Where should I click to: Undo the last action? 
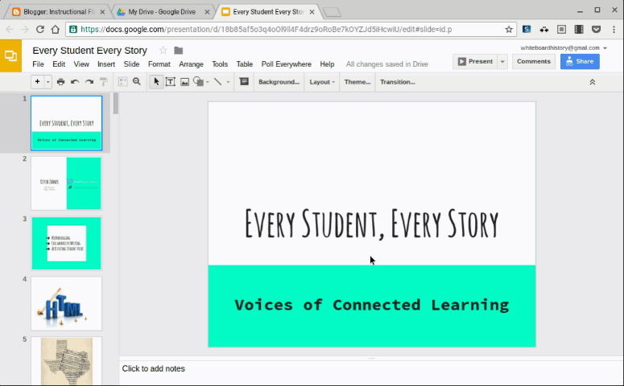coord(75,82)
